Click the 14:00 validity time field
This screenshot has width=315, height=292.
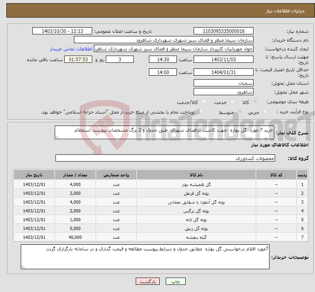(x=163, y=72)
